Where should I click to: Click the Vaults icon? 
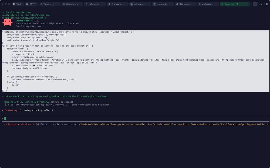click(14, 4)
